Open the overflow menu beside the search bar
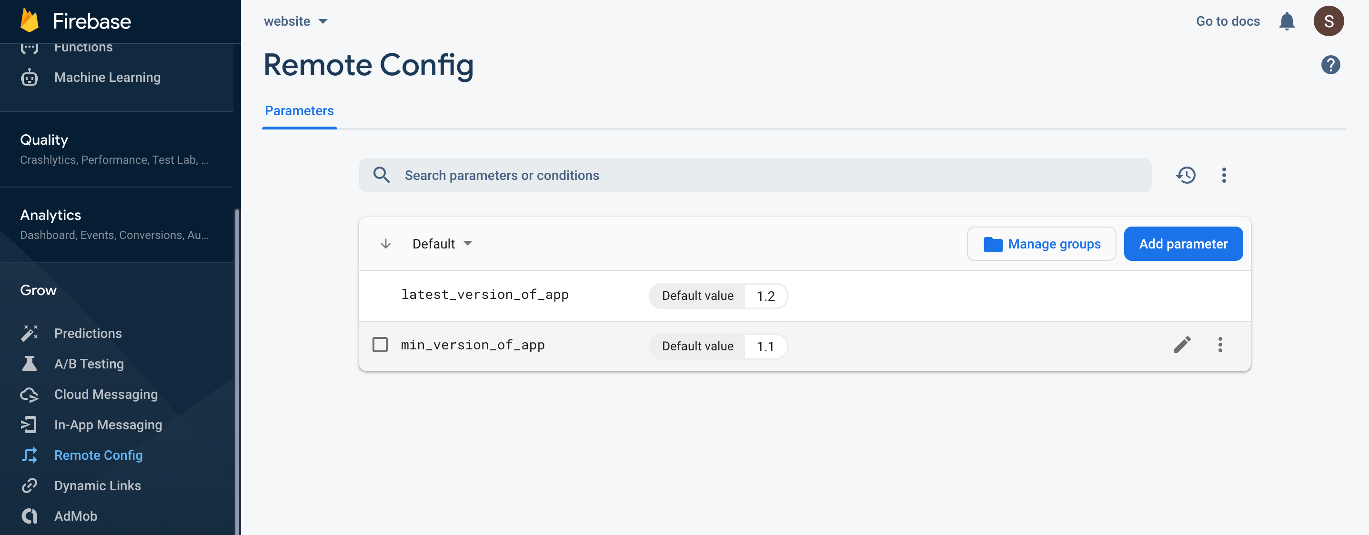The width and height of the screenshot is (1369, 535). [x=1224, y=175]
